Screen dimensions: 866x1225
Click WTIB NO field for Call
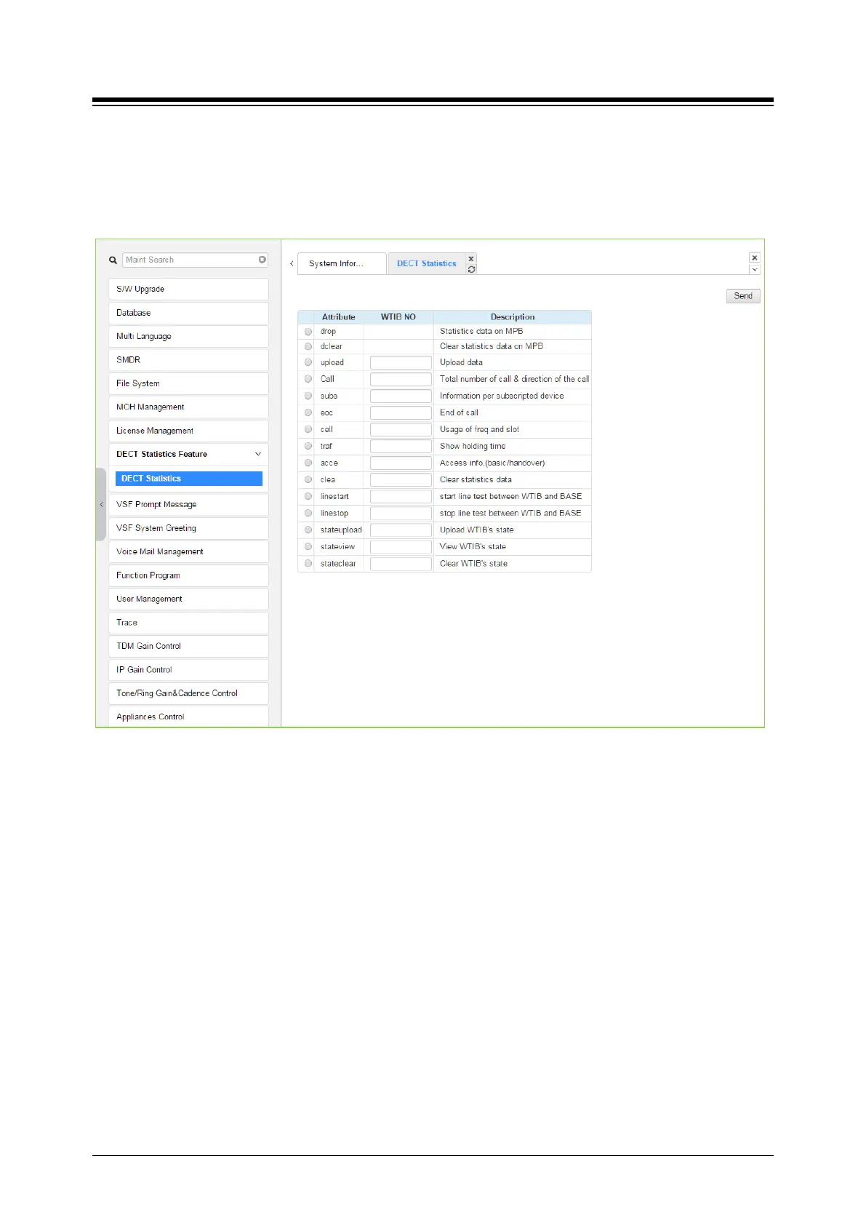[401, 379]
